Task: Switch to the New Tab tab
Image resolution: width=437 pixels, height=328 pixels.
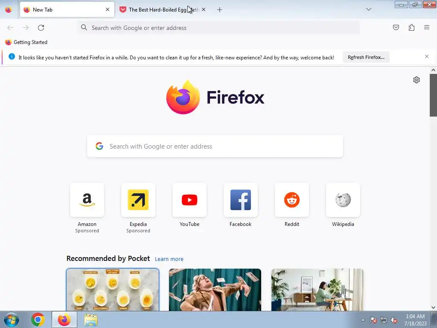Action: [67, 9]
